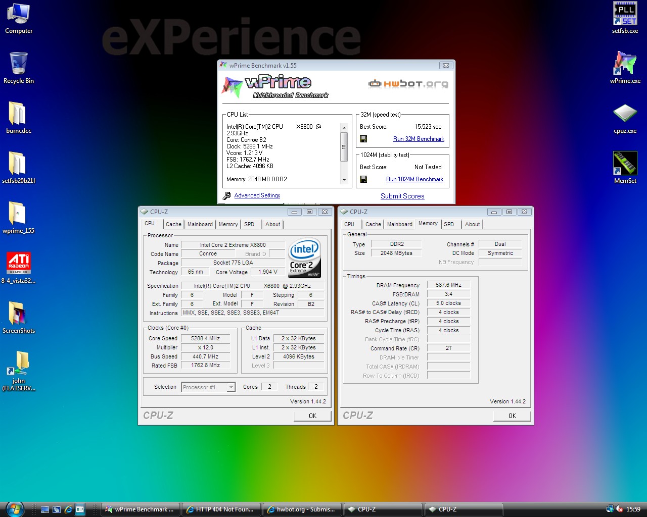Open Mainboard tab in right CPU-Z window
647x517 pixels.
(x=400, y=224)
